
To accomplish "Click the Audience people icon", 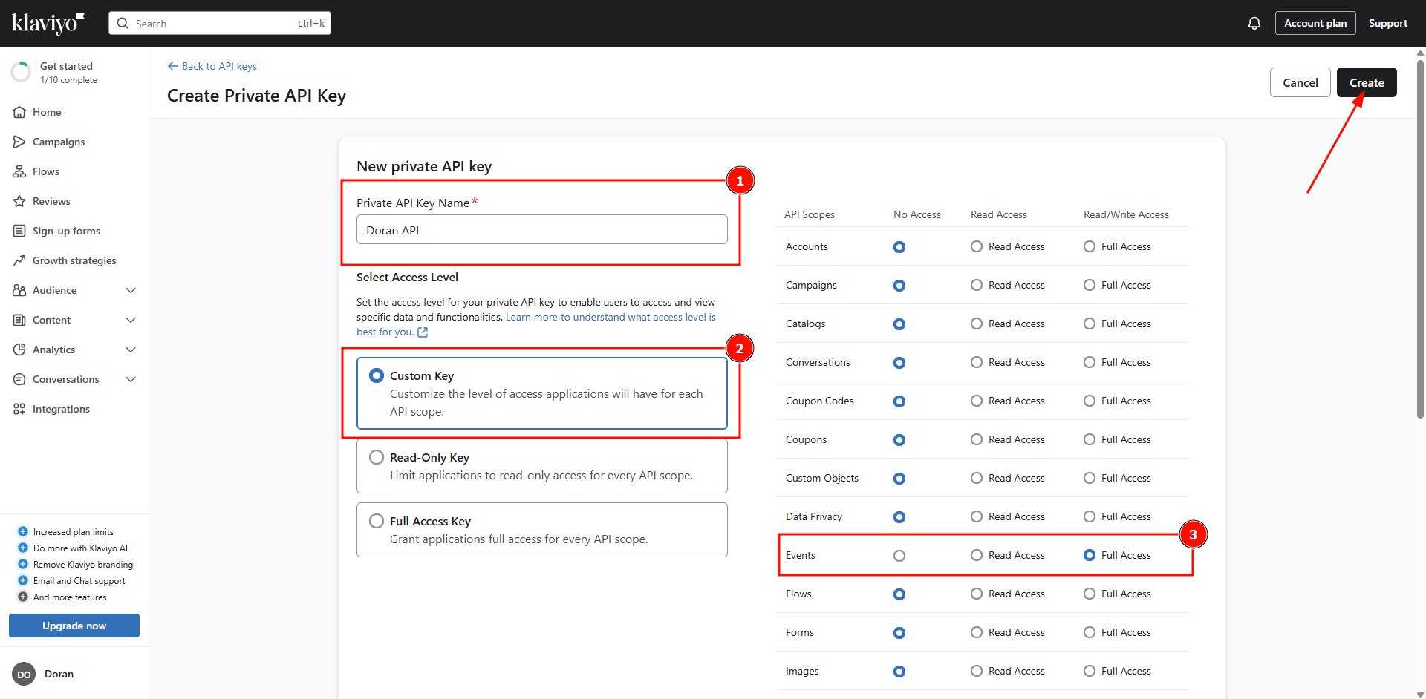I will click(19, 290).
